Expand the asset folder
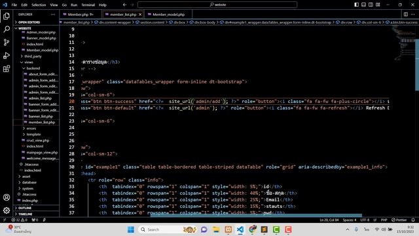The width and height of the screenshot is (419, 236). point(26,176)
